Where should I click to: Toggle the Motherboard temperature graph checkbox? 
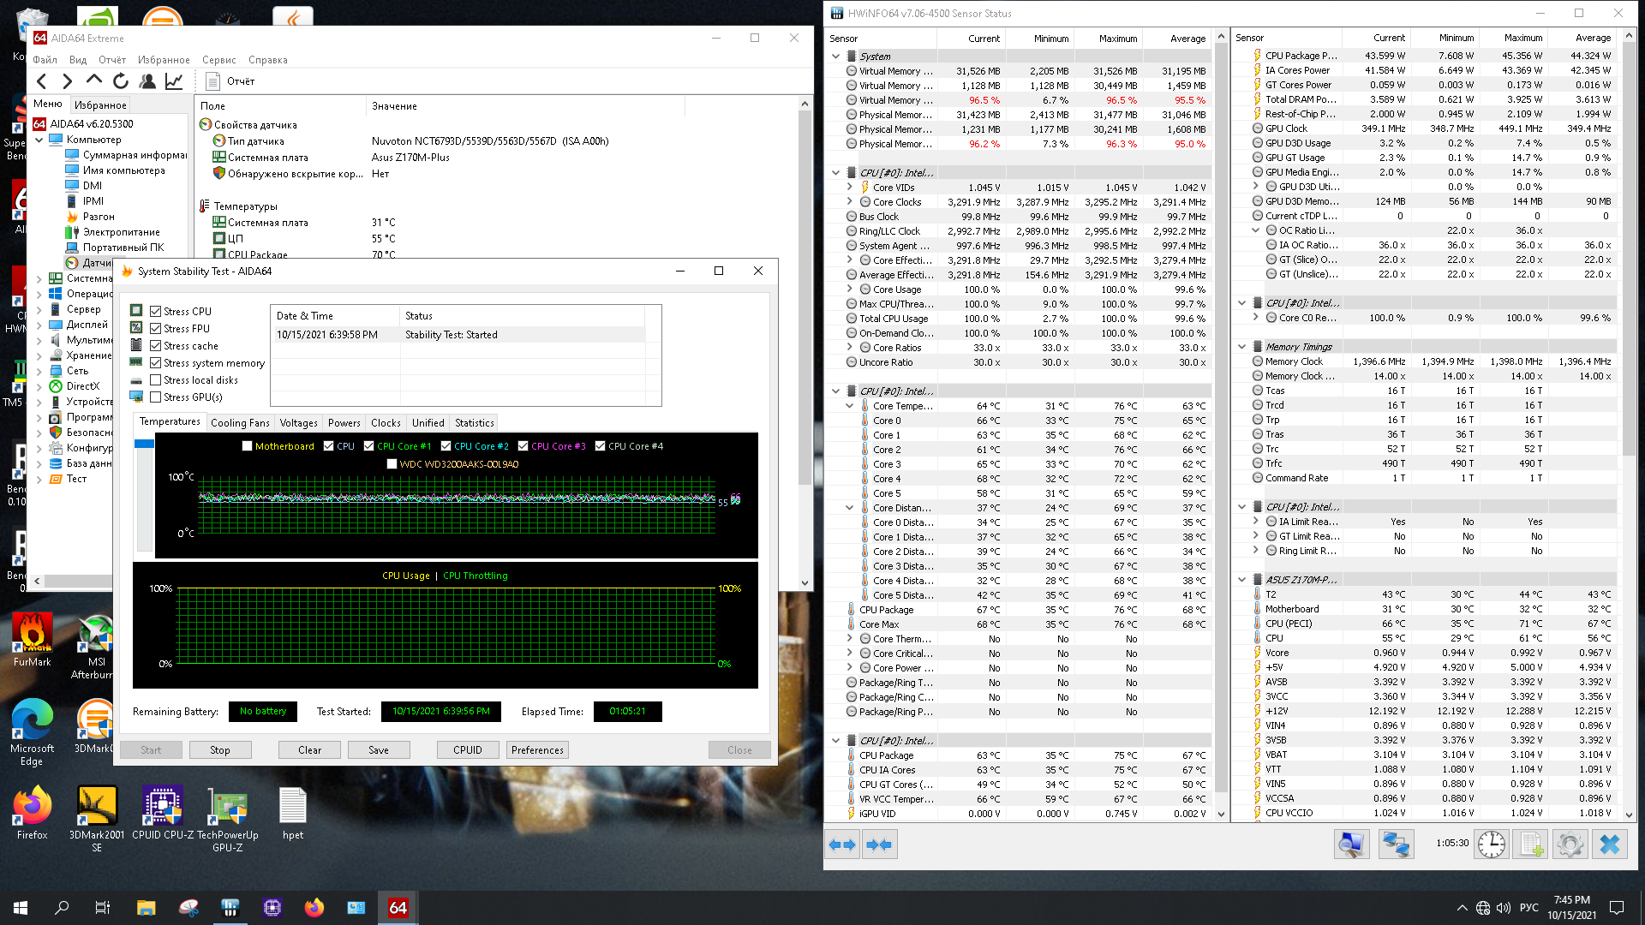(x=248, y=446)
